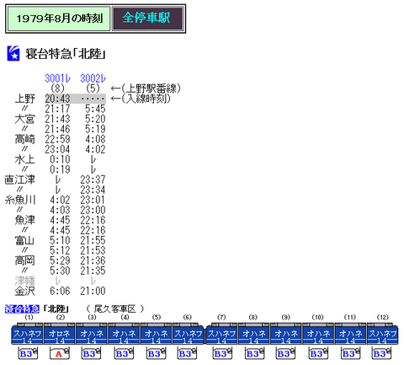The image size is (404, 365).
Task: Click the 23:37 time at 直江津
Action: pyautogui.click(x=93, y=180)
